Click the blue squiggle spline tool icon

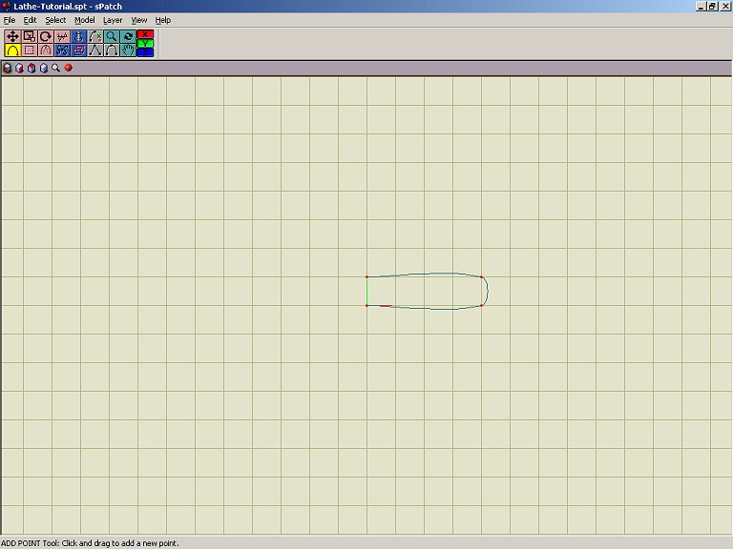62,50
